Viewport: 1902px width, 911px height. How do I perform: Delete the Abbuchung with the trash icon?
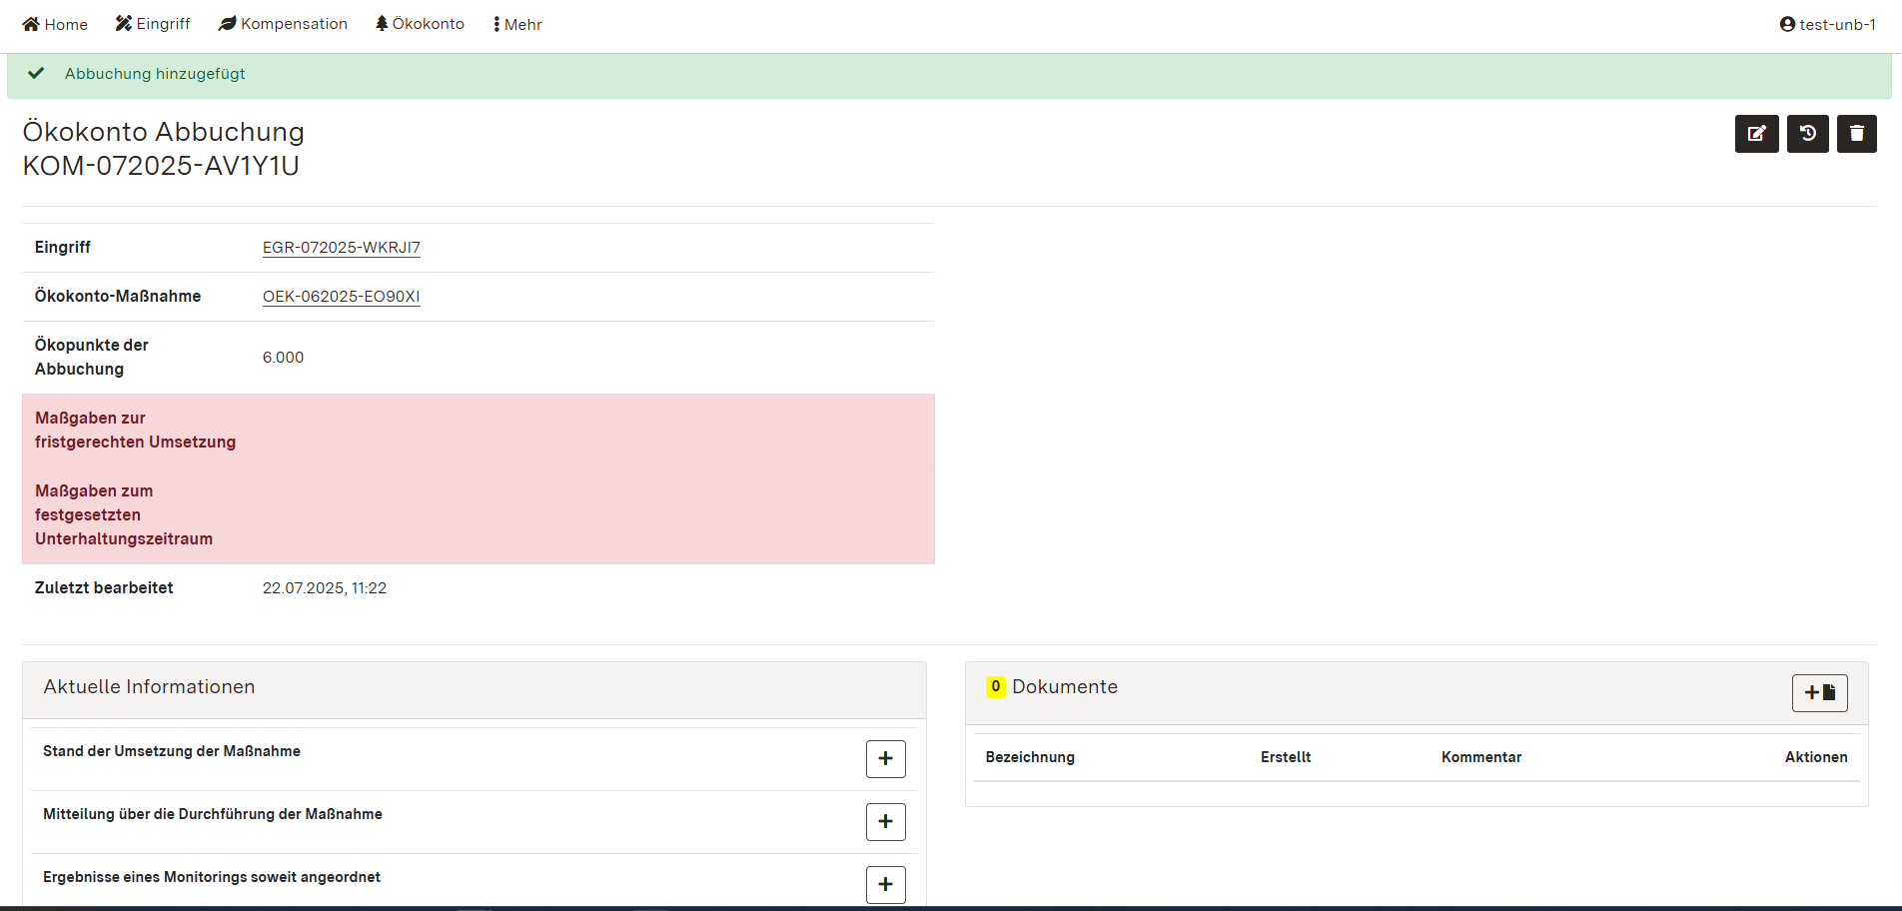click(1856, 133)
